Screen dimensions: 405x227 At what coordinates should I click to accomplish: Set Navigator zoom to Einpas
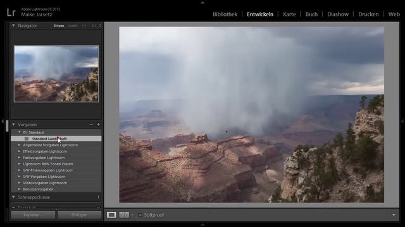click(59, 26)
